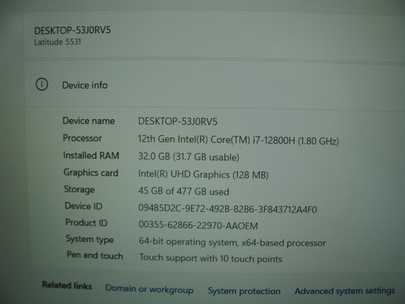This screenshot has height=304, width=405.
Task: Select the 45 GB of 477 GB used value
Action: coord(184,191)
